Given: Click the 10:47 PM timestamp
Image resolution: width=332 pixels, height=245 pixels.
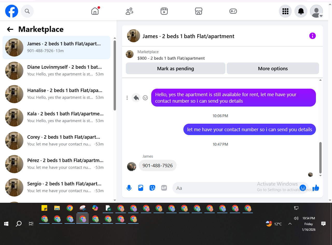Looking at the screenshot, I should [220, 144].
